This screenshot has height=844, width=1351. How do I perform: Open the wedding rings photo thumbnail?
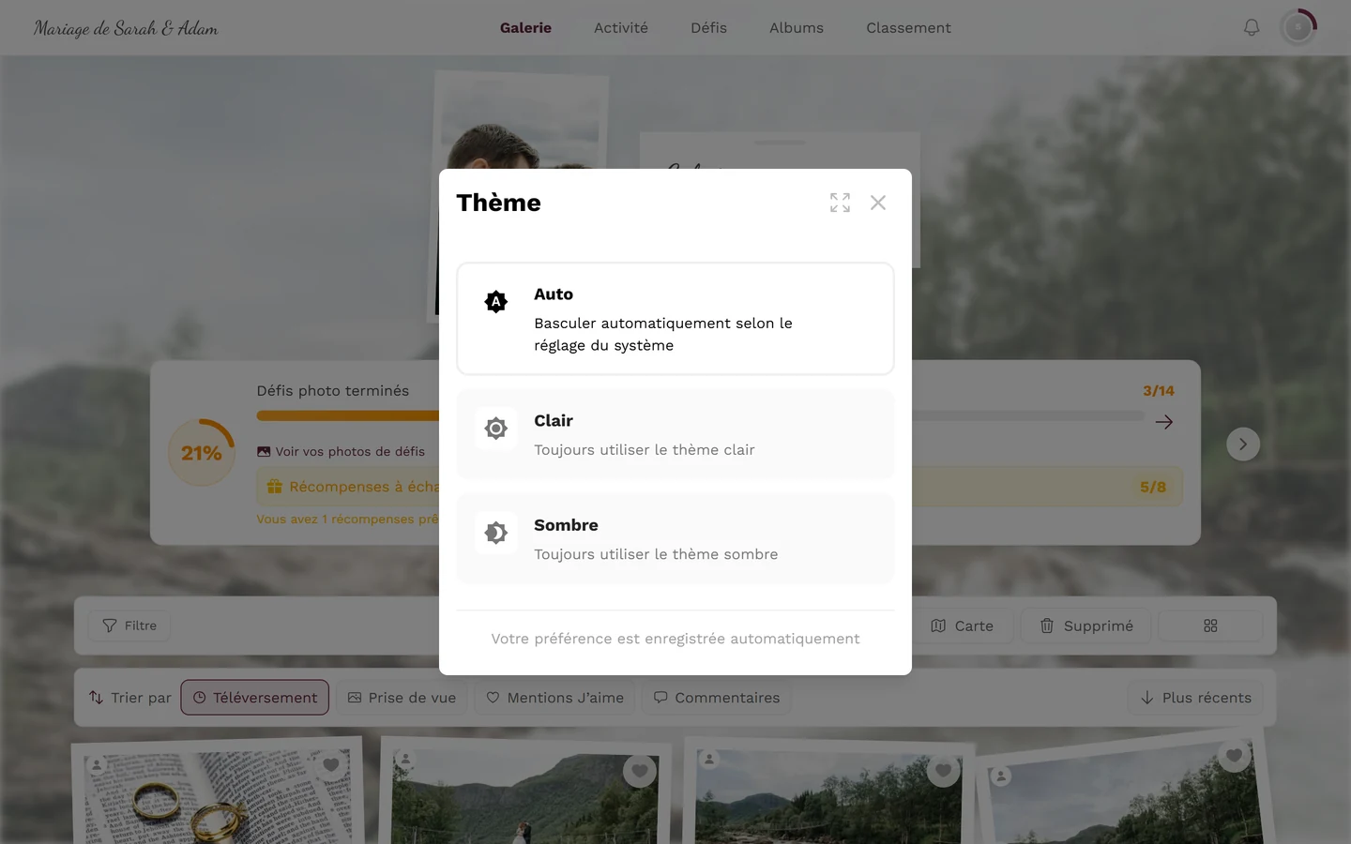point(219,795)
